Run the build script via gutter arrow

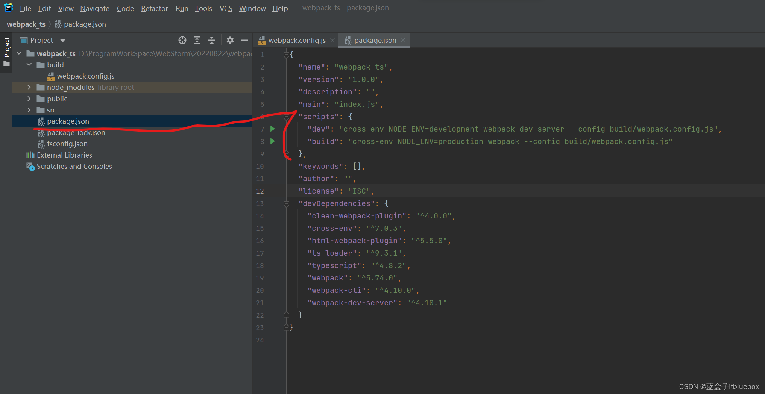tap(272, 141)
